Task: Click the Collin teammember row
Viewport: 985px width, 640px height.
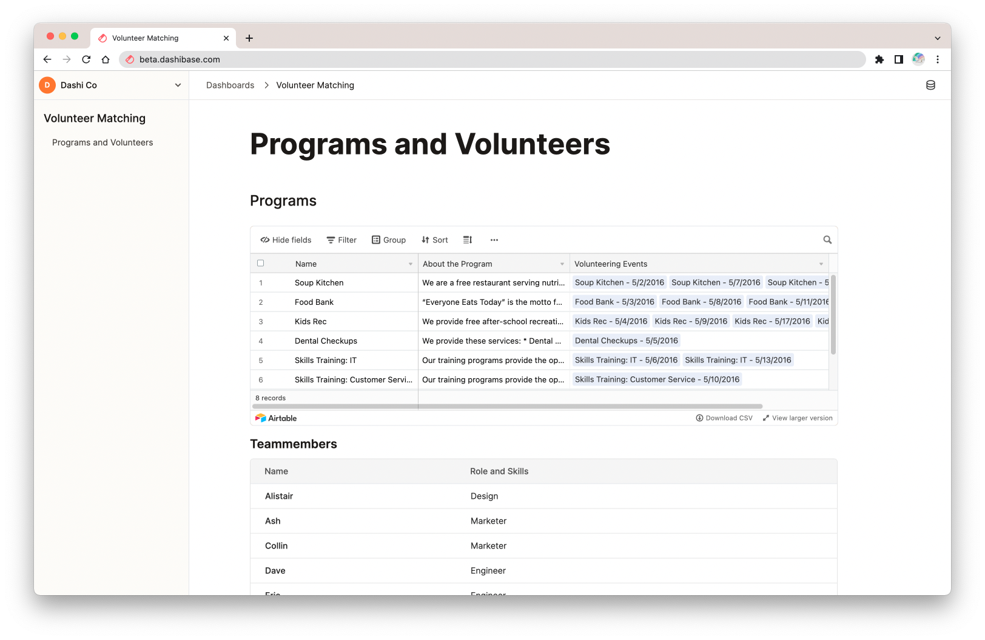Action: coord(543,545)
